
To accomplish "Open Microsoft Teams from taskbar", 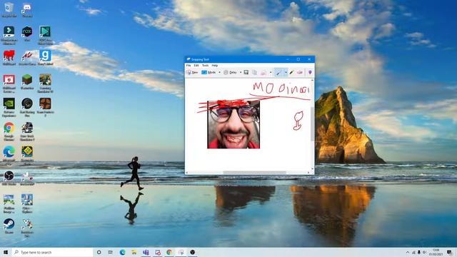I will 146,252.
